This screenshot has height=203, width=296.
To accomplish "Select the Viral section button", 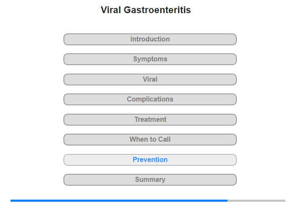I will click(x=150, y=80).
